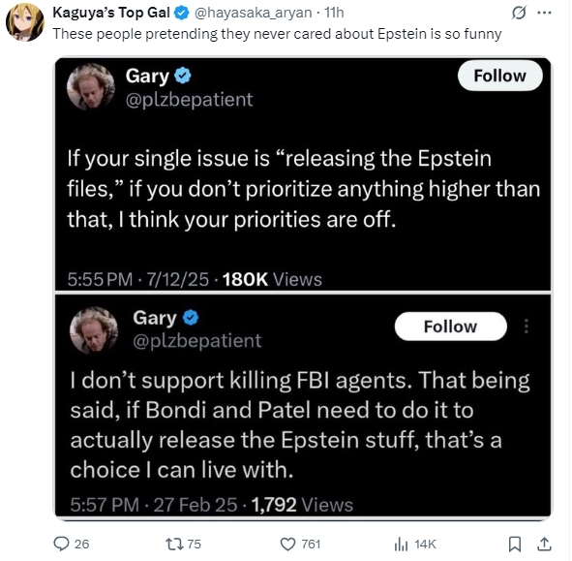
Task: Repost the tweet using retweet icon
Action: pos(172,544)
